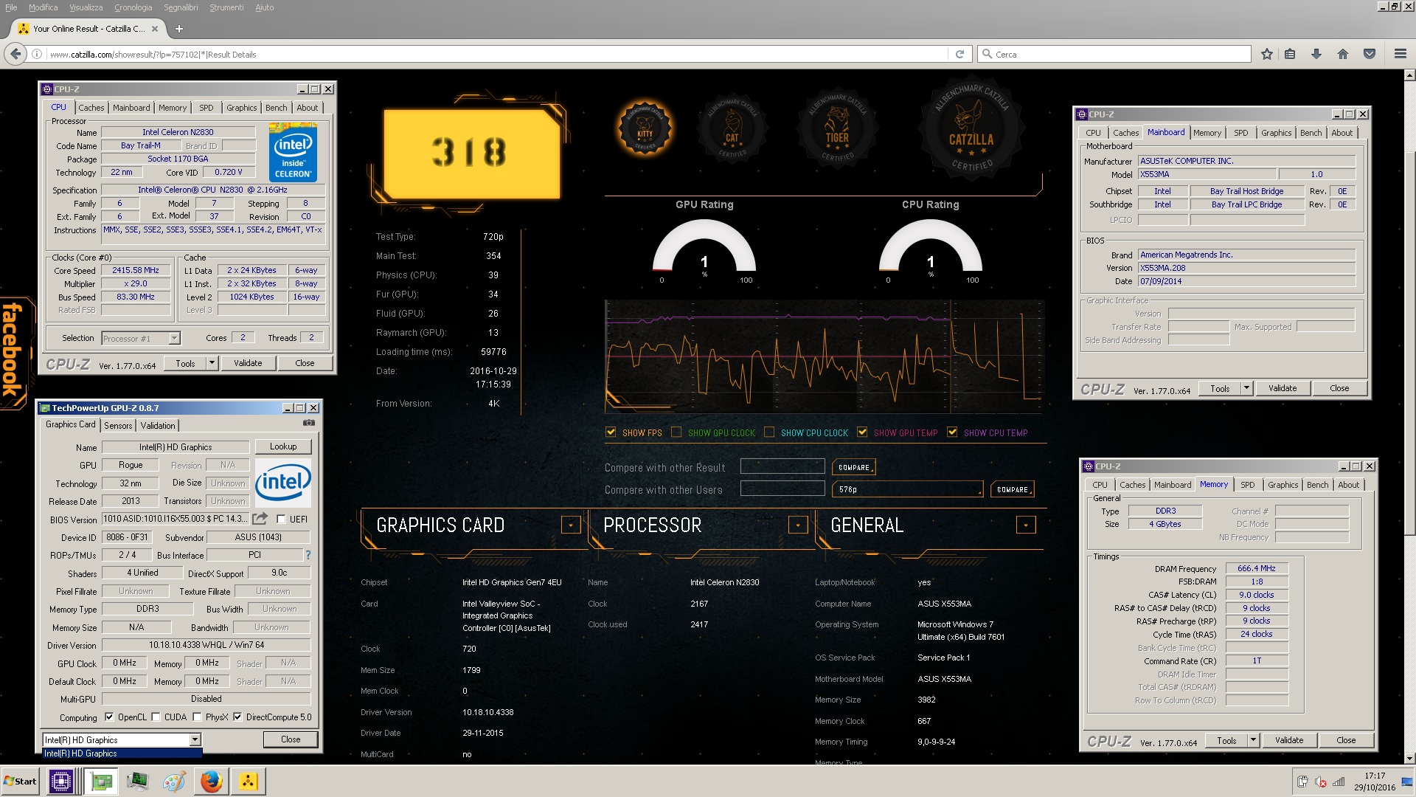This screenshot has width=1416, height=797.
Task: Open the Firefox hamburger menu
Action: (1401, 54)
